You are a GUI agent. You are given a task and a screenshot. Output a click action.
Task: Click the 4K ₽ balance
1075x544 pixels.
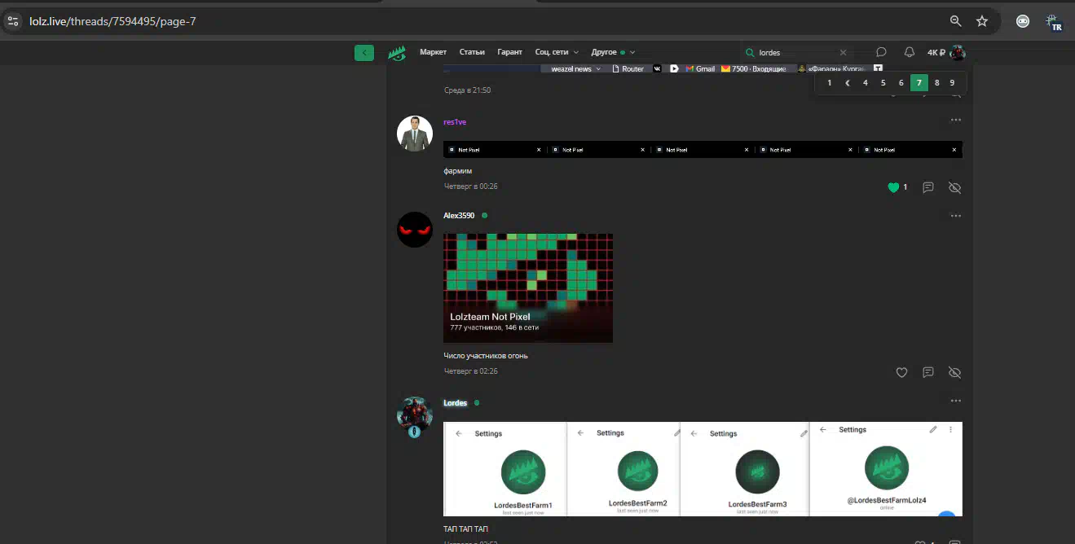pyautogui.click(x=936, y=52)
